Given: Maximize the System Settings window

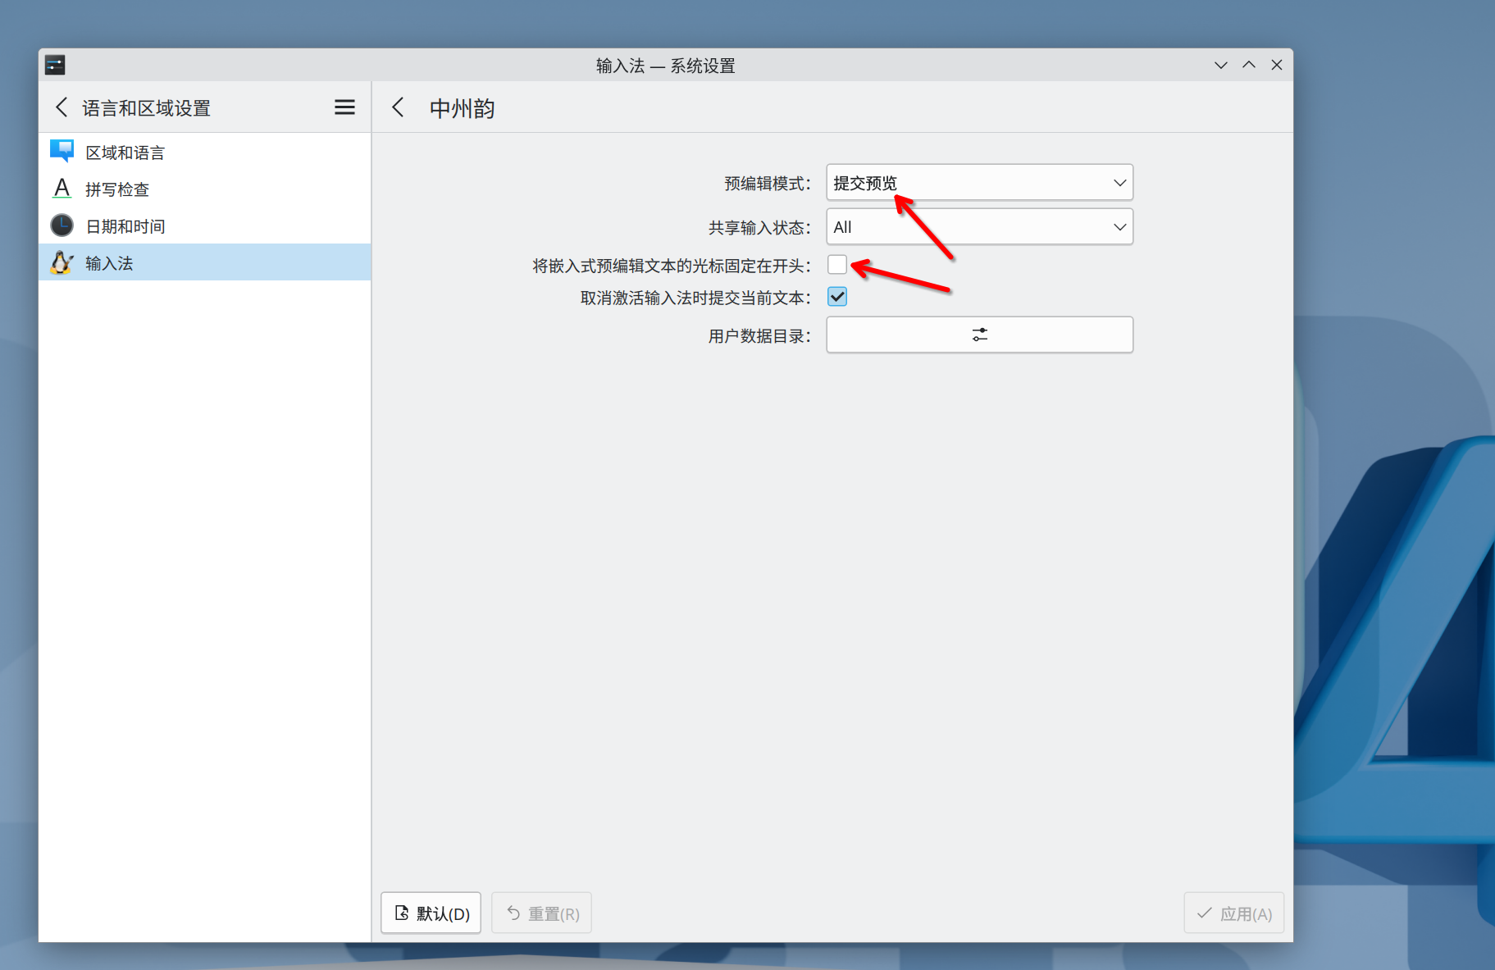Looking at the screenshot, I should point(1249,65).
